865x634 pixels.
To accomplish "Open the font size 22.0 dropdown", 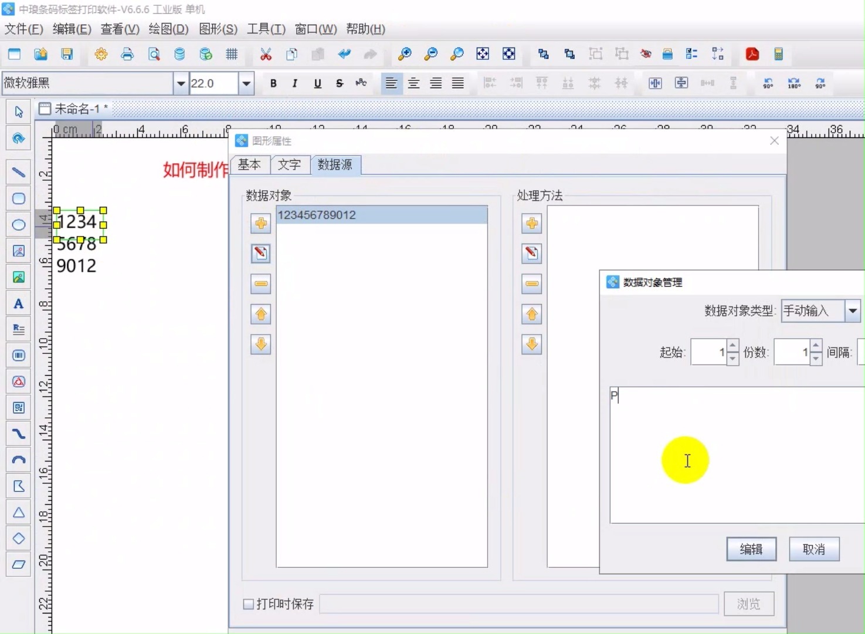I will (x=246, y=83).
